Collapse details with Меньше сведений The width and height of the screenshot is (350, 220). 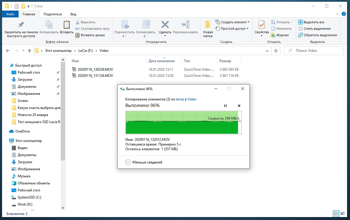click(x=144, y=162)
